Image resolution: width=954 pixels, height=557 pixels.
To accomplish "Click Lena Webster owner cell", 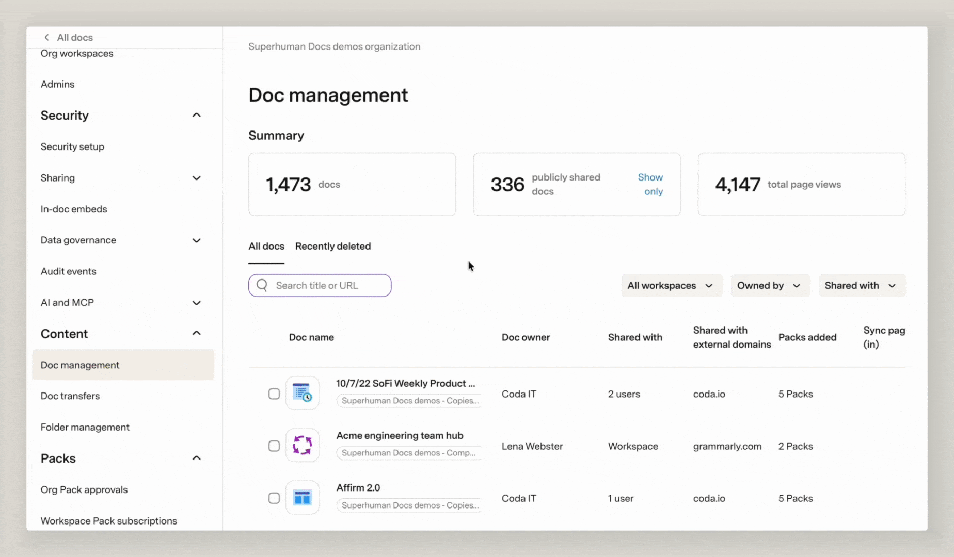I will (x=532, y=446).
